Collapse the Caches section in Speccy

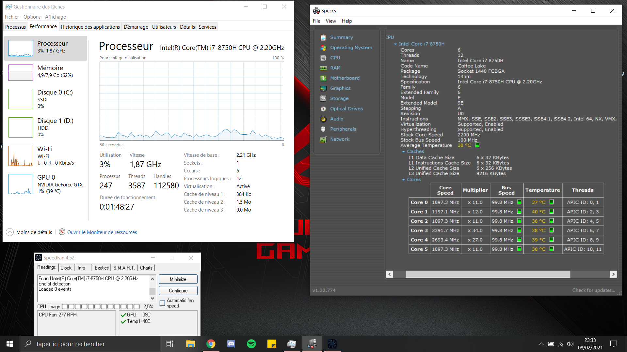tap(404, 152)
